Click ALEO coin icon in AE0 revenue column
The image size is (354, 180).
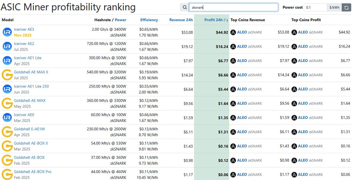pyautogui.click(x=233, y=118)
